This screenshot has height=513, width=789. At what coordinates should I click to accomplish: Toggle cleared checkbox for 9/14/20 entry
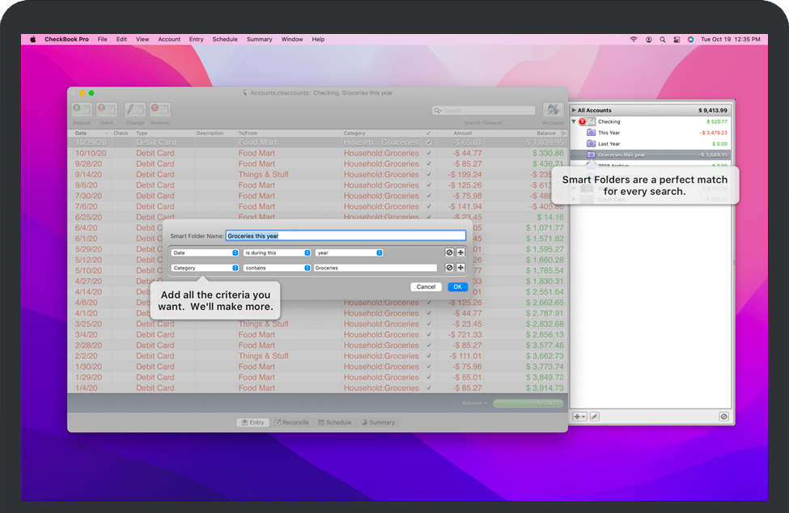pos(429,175)
